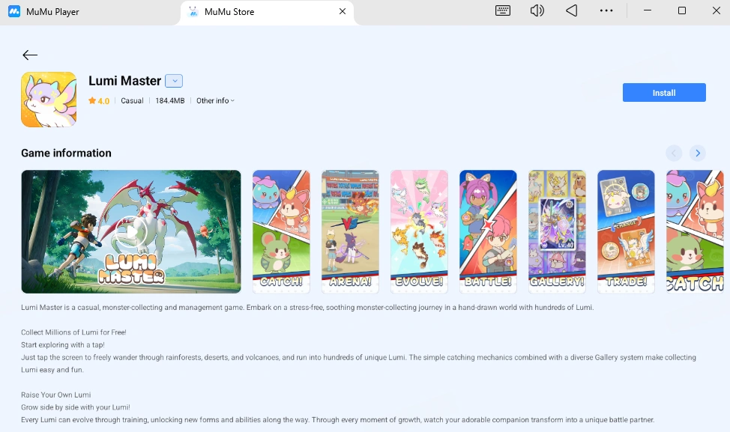Minimize the MuMu Player window
The width and height of the screenshot is (730, 432).
pyautogui.click(x=647, y=10)
